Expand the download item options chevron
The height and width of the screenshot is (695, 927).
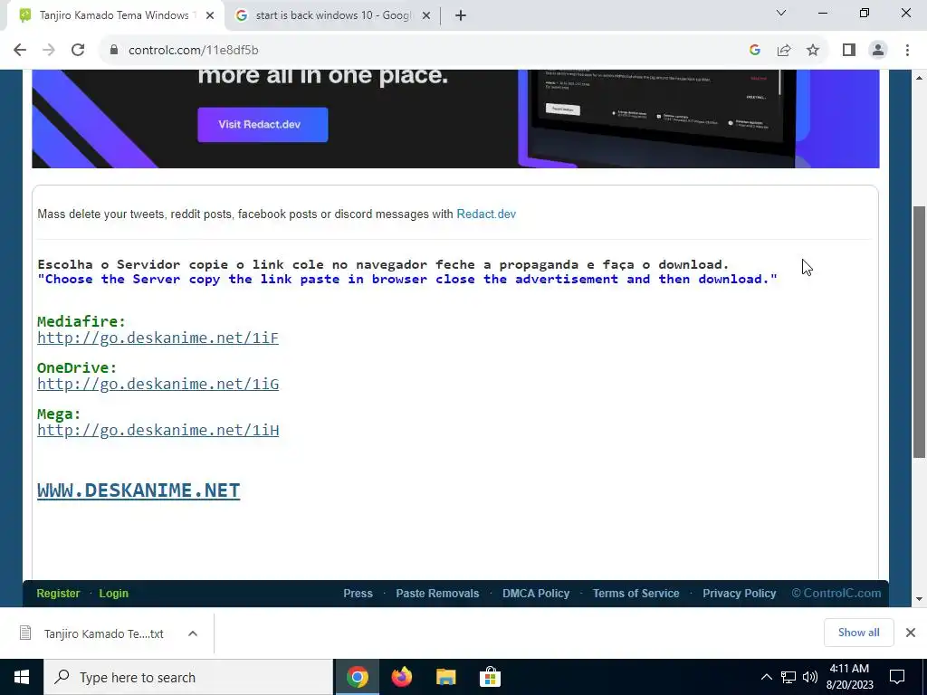pyautogui.click(x=193, y=633)
